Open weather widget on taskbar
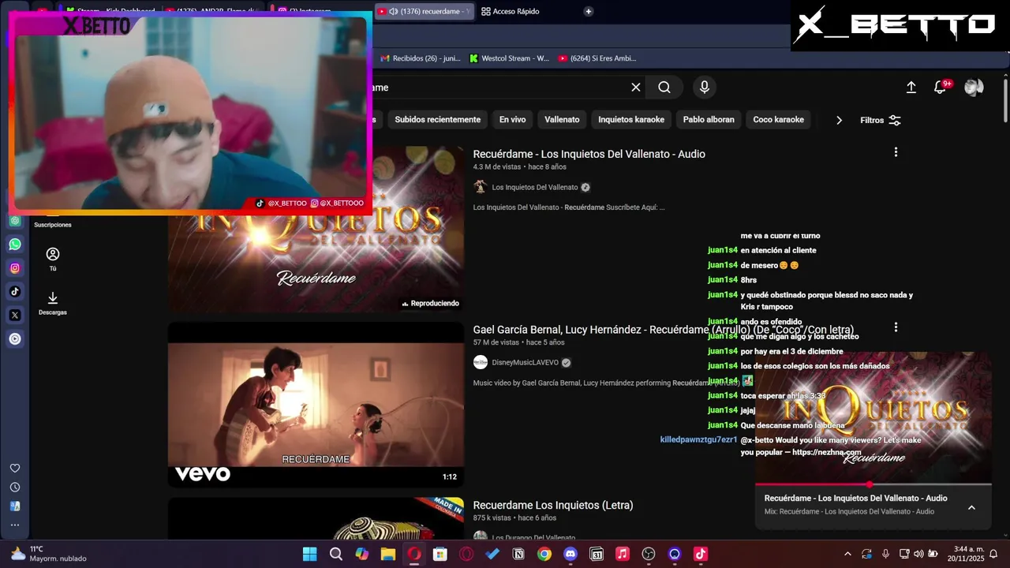This screenshot has height=568, width=1010. (x=49, y=554)
